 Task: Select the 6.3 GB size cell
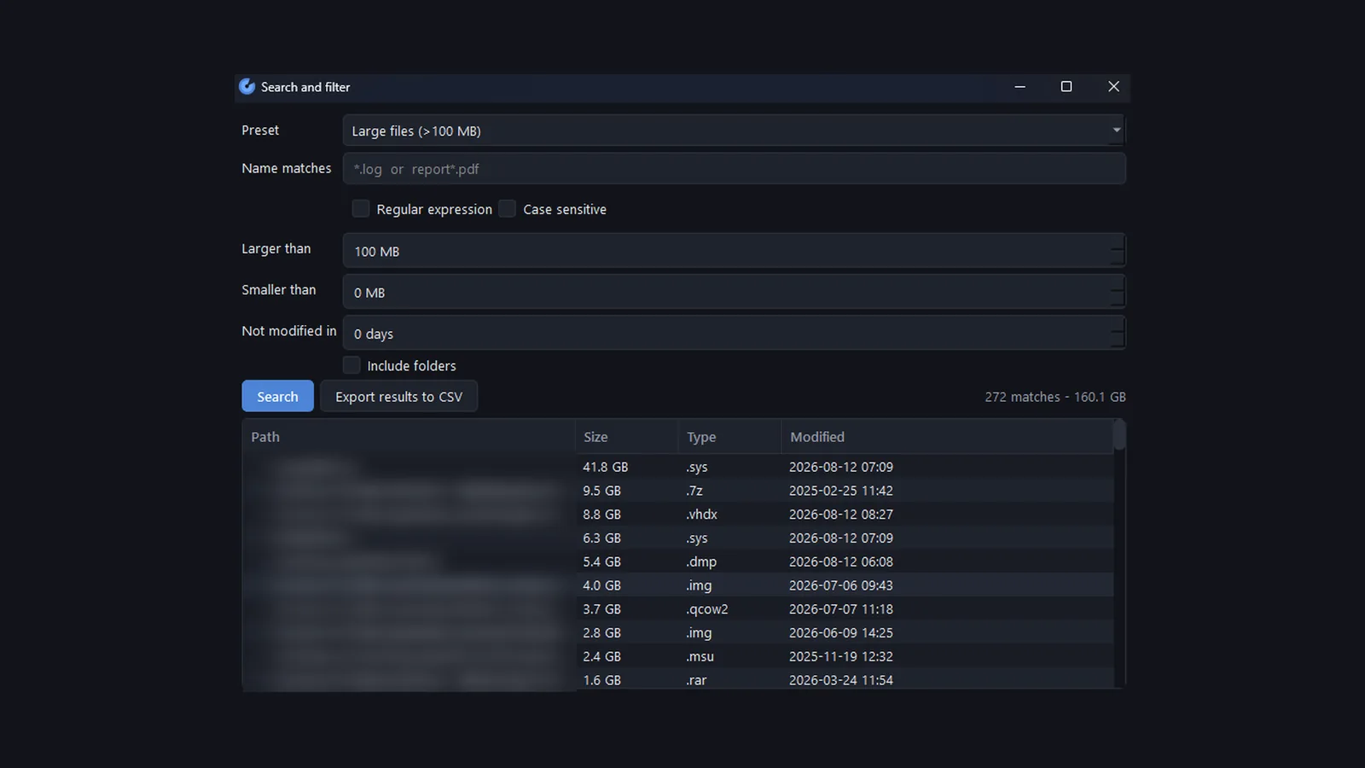click(602, 538)
